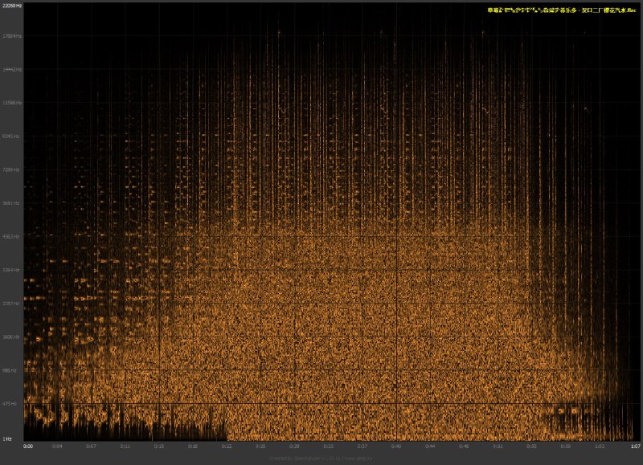
Task: Jump to the 0:29 time label
Action: (x=295, y=445)
